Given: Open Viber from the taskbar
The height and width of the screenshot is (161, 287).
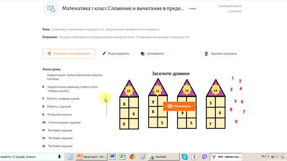Looking at the screenshot, I should [204, 157].
